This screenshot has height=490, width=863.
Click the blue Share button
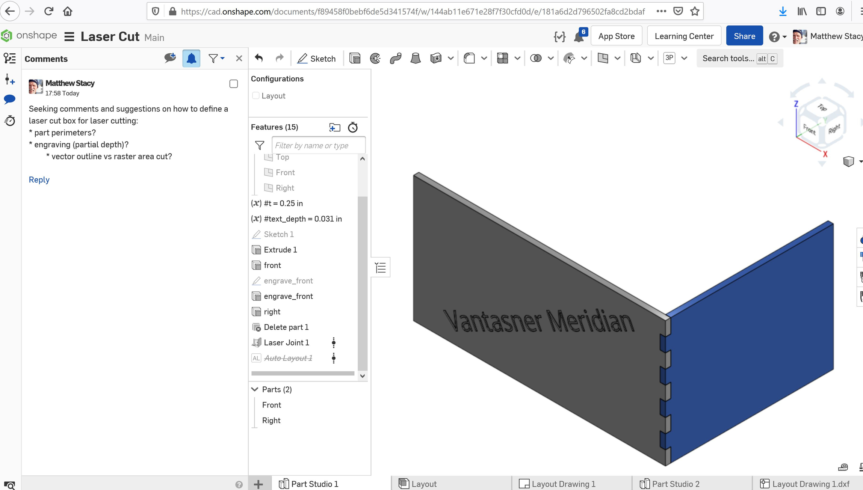pyautogui.click(x=744, y=36)
